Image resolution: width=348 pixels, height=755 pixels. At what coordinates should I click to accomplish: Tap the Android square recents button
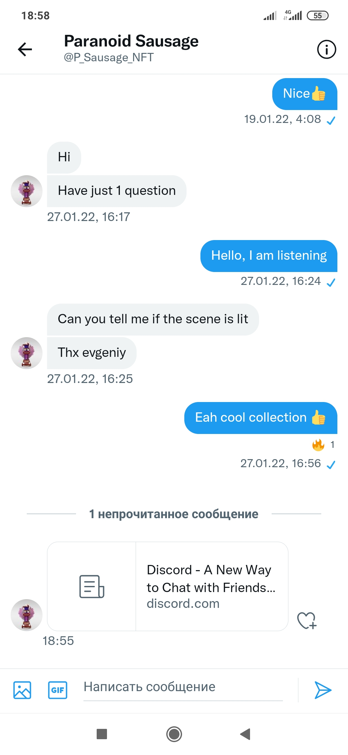point(102,734)
